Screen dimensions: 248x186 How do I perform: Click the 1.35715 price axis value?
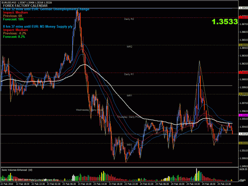coord(244,103)
